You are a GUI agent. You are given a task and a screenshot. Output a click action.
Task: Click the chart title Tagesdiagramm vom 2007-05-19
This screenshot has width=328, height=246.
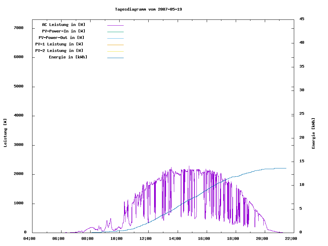click(148, 9)
